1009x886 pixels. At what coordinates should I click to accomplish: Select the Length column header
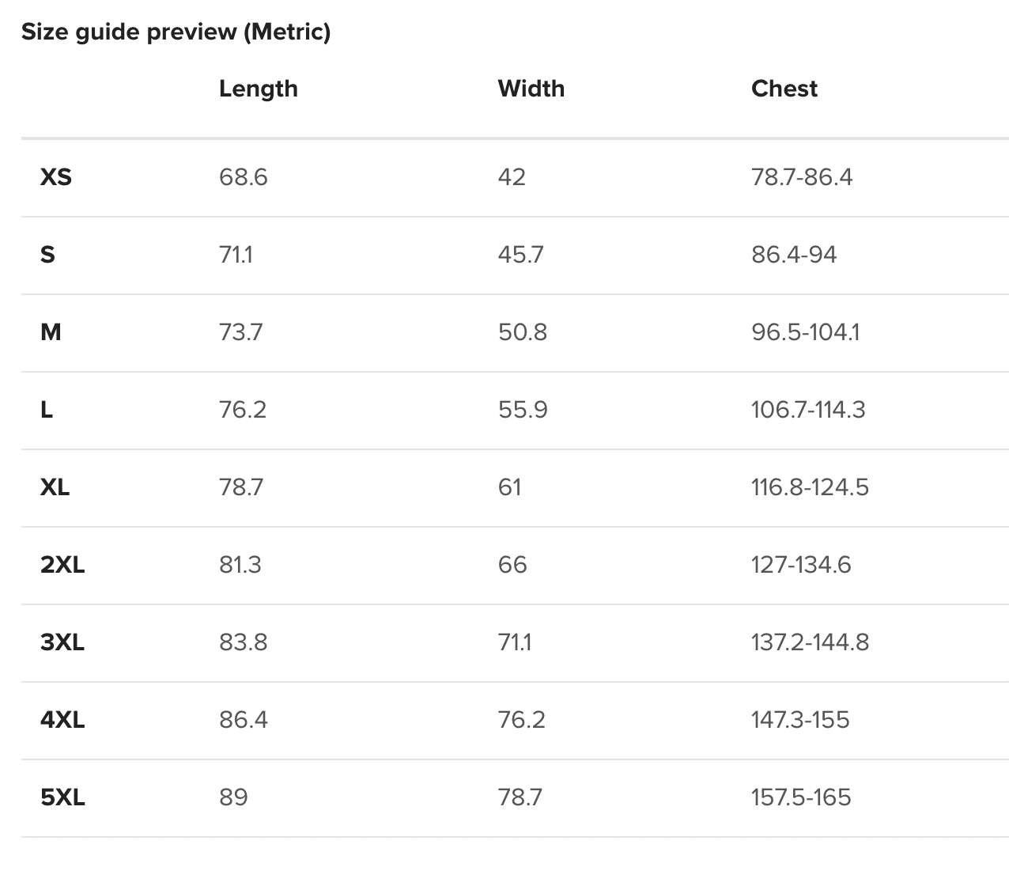tap(258, 89)
